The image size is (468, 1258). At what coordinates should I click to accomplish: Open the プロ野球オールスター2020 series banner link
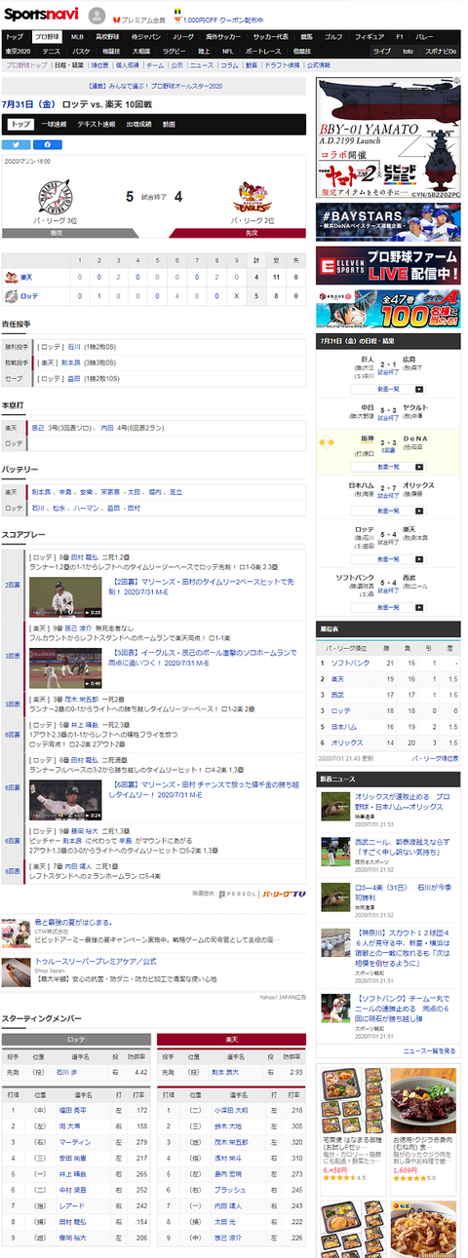tap(156, 86)
